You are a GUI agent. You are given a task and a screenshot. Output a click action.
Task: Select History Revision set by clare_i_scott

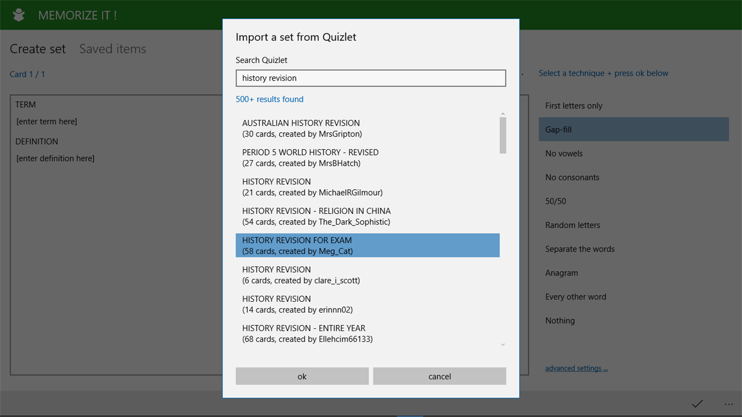click(x=368, y=275)
